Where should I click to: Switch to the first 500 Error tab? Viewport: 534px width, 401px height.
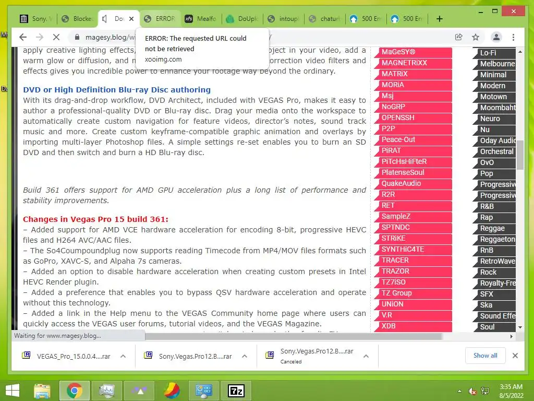point(366,19)
